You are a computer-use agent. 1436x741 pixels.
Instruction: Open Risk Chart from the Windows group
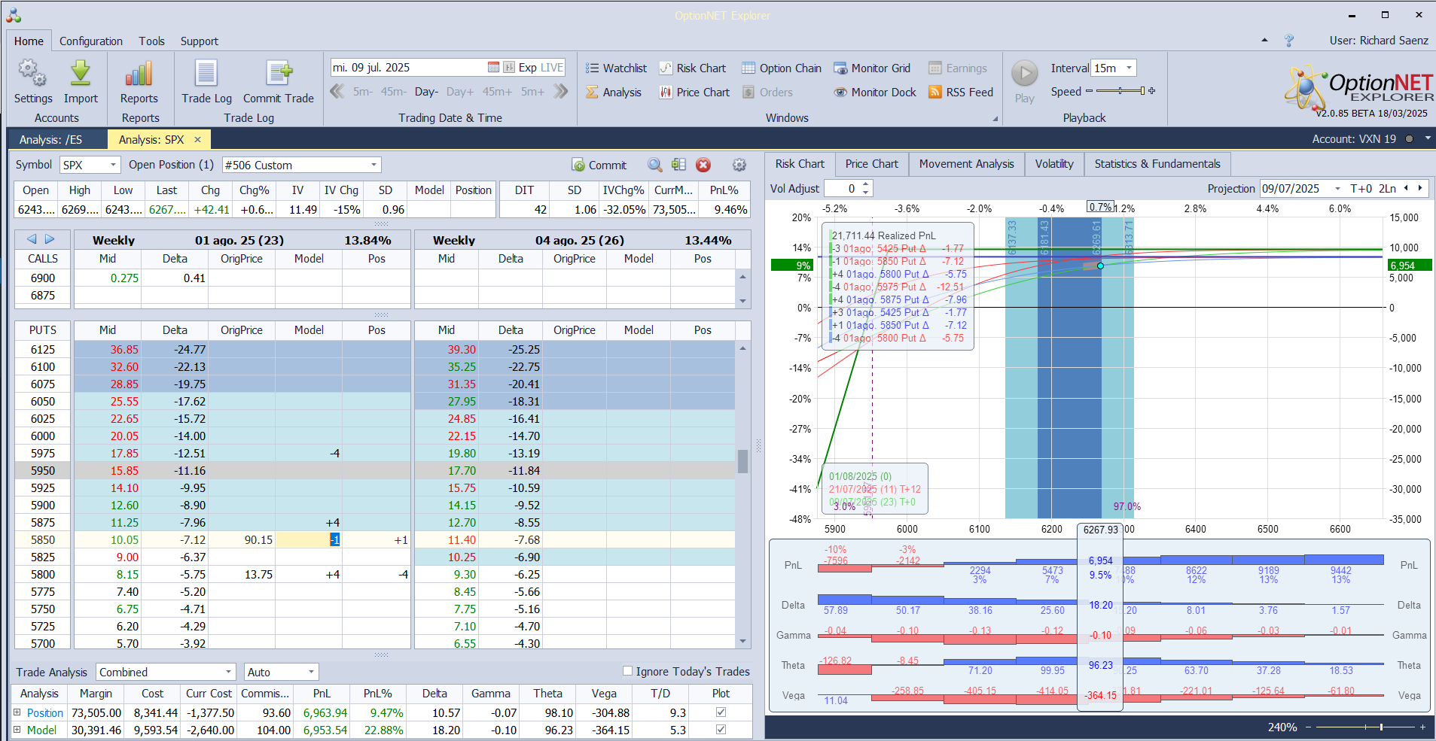coord(693,68)
